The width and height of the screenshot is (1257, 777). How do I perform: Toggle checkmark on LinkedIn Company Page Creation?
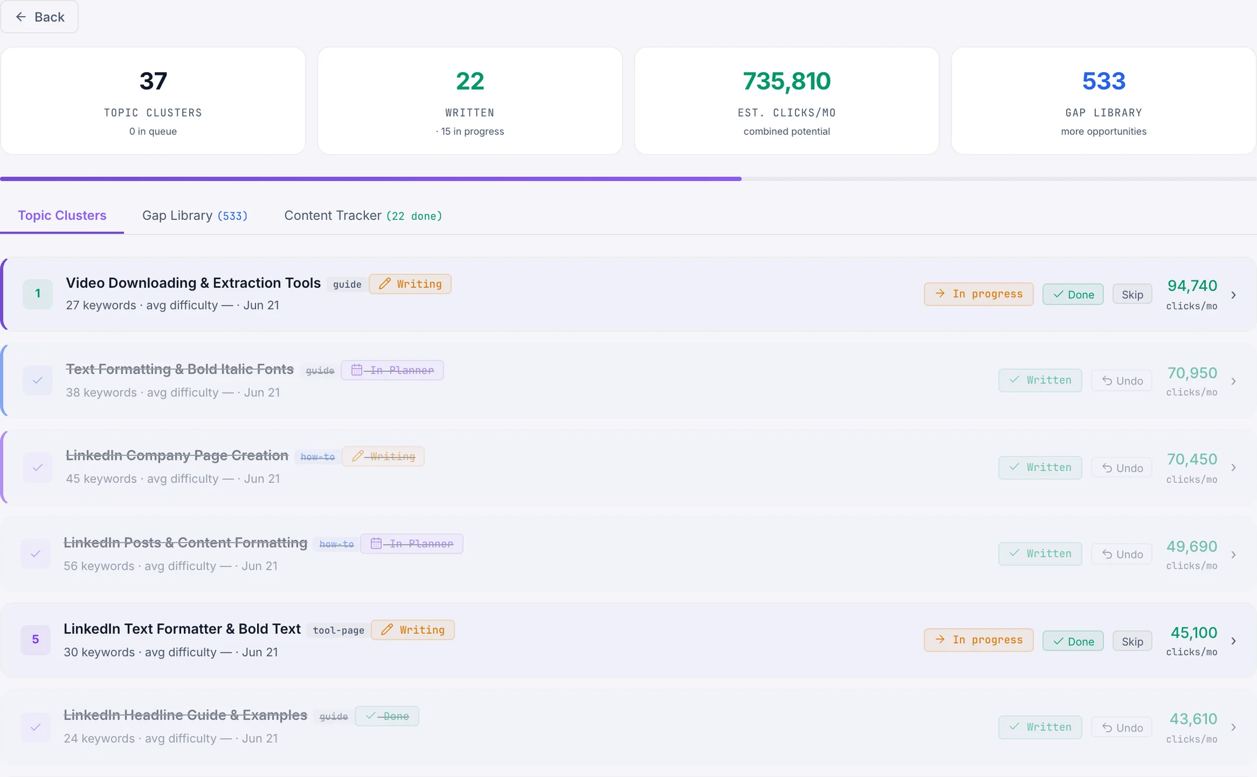tap(38, 467)
